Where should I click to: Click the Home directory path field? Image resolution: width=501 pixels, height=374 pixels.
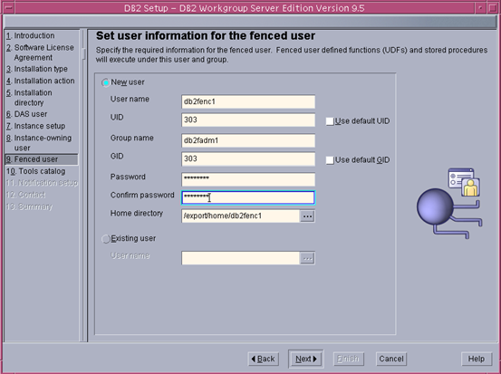coord(241,216)
